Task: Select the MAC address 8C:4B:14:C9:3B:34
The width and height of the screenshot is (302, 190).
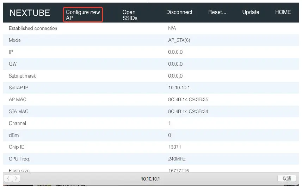Action: point(188,111)
